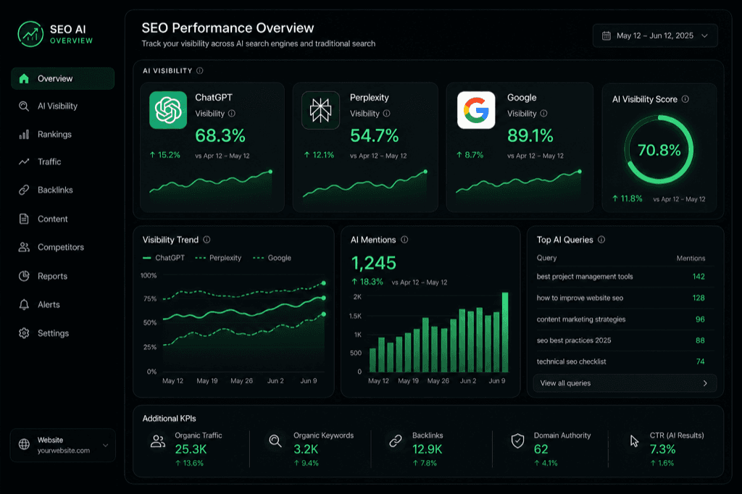742x494 pixels.
Task: Click the 62 Domain Authority value
Action: pos(541,449)
